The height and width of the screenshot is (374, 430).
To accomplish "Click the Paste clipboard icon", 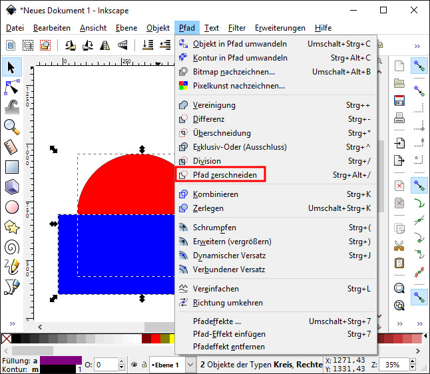I will tap(399, 263).
